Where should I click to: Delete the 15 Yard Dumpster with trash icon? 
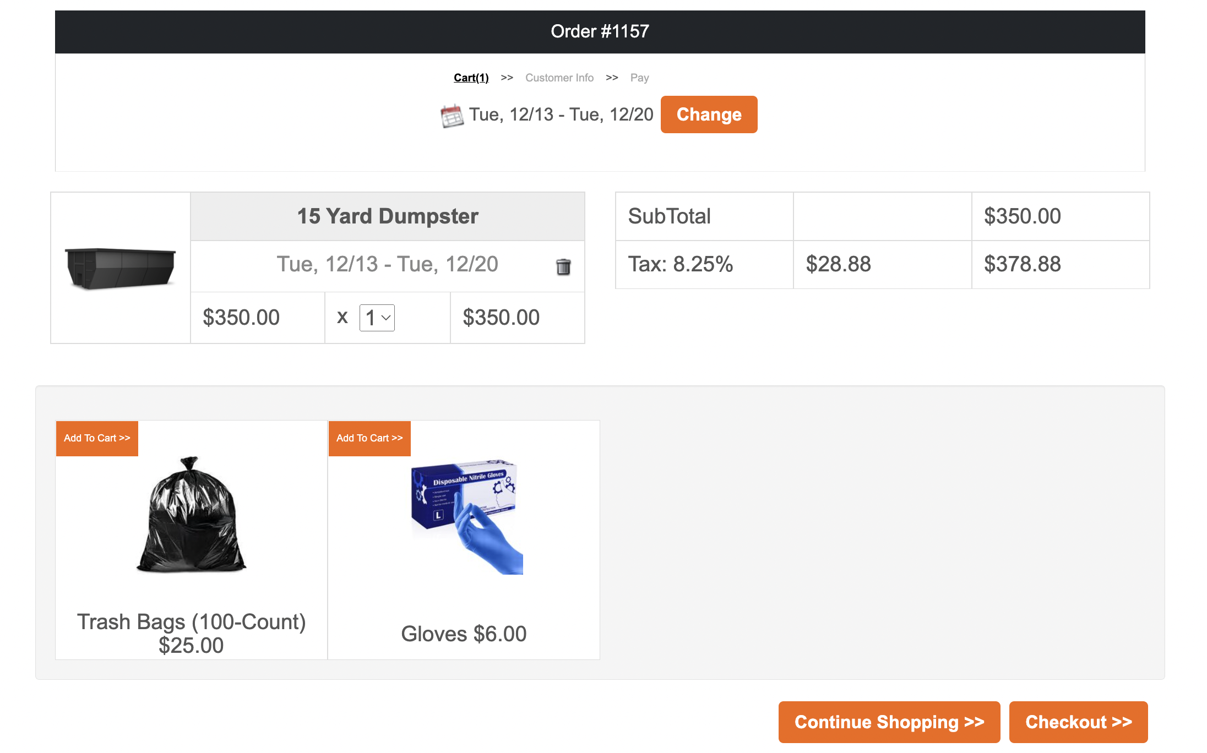pyautogui.click(x=563, y=267)
